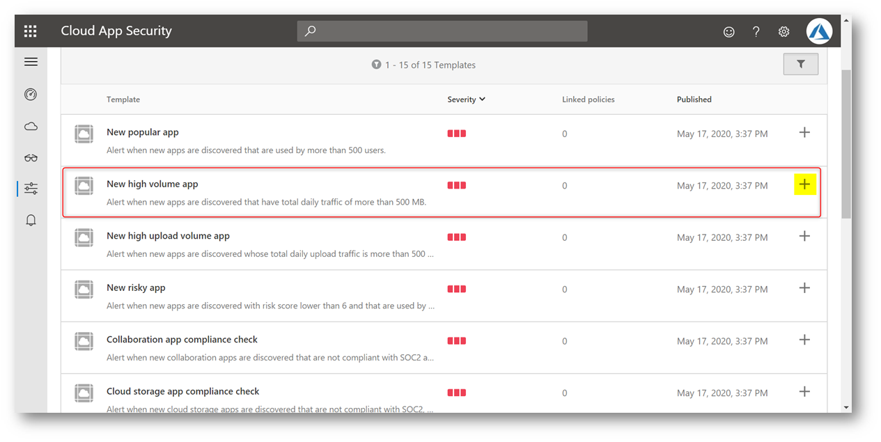The image size is (881, 442).
Task: Select New risky app template name
Action: pos(136,287)
